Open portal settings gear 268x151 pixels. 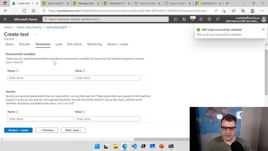tap(201, 19)
